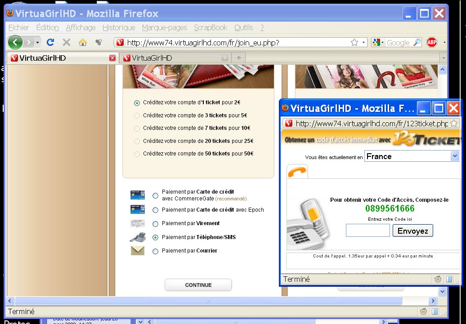Click the phones illustration in 123Ticket popup
The image size is (466, 324).
[x=308, y=224]
